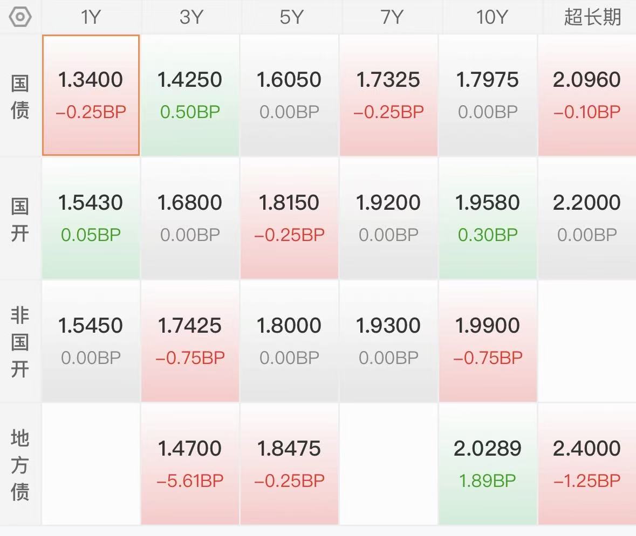Tap the 非国开 3Y cell showing 1.7425
This screenshot has width=636, height=536.
190,341
